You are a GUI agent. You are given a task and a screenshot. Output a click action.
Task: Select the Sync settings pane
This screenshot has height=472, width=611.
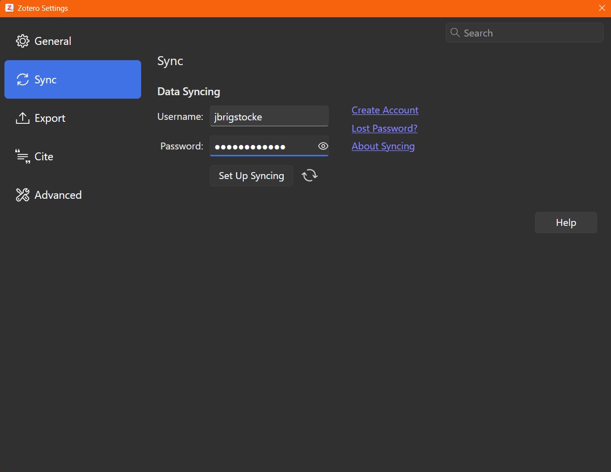(x=73, y=79)
